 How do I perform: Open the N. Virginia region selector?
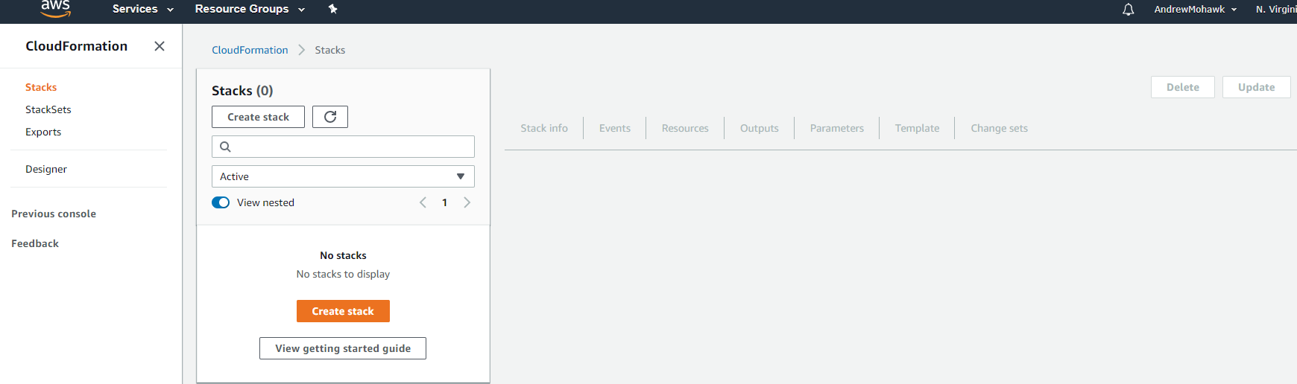click(x=1276, y=9)
